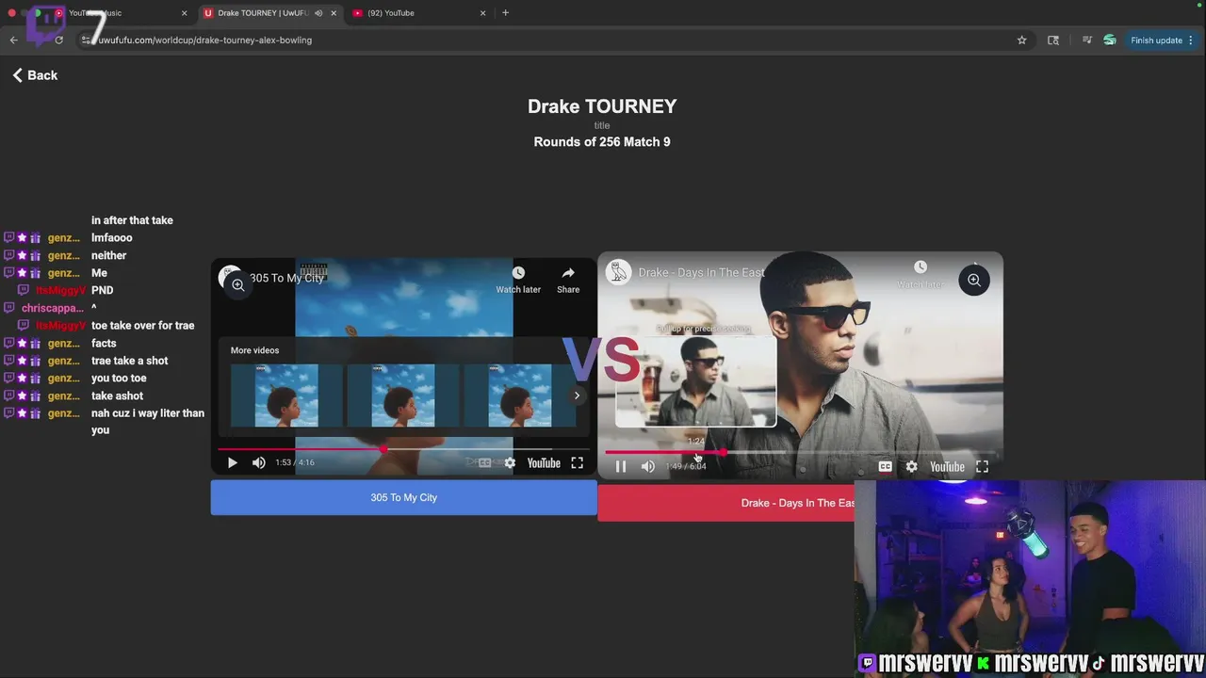Open Days In The East on YouTube logo
Image resolution: width=1206 pixels, height=678 pixels.
pyautogui.click(x=947, y=466)
